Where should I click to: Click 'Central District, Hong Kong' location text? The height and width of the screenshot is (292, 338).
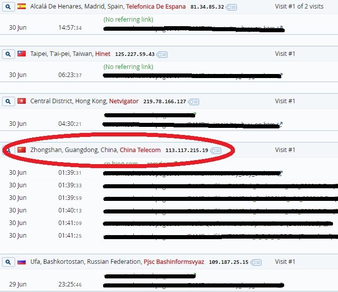69,101
